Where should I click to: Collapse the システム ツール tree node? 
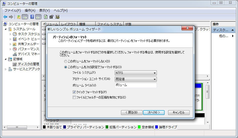click(6, 29)
